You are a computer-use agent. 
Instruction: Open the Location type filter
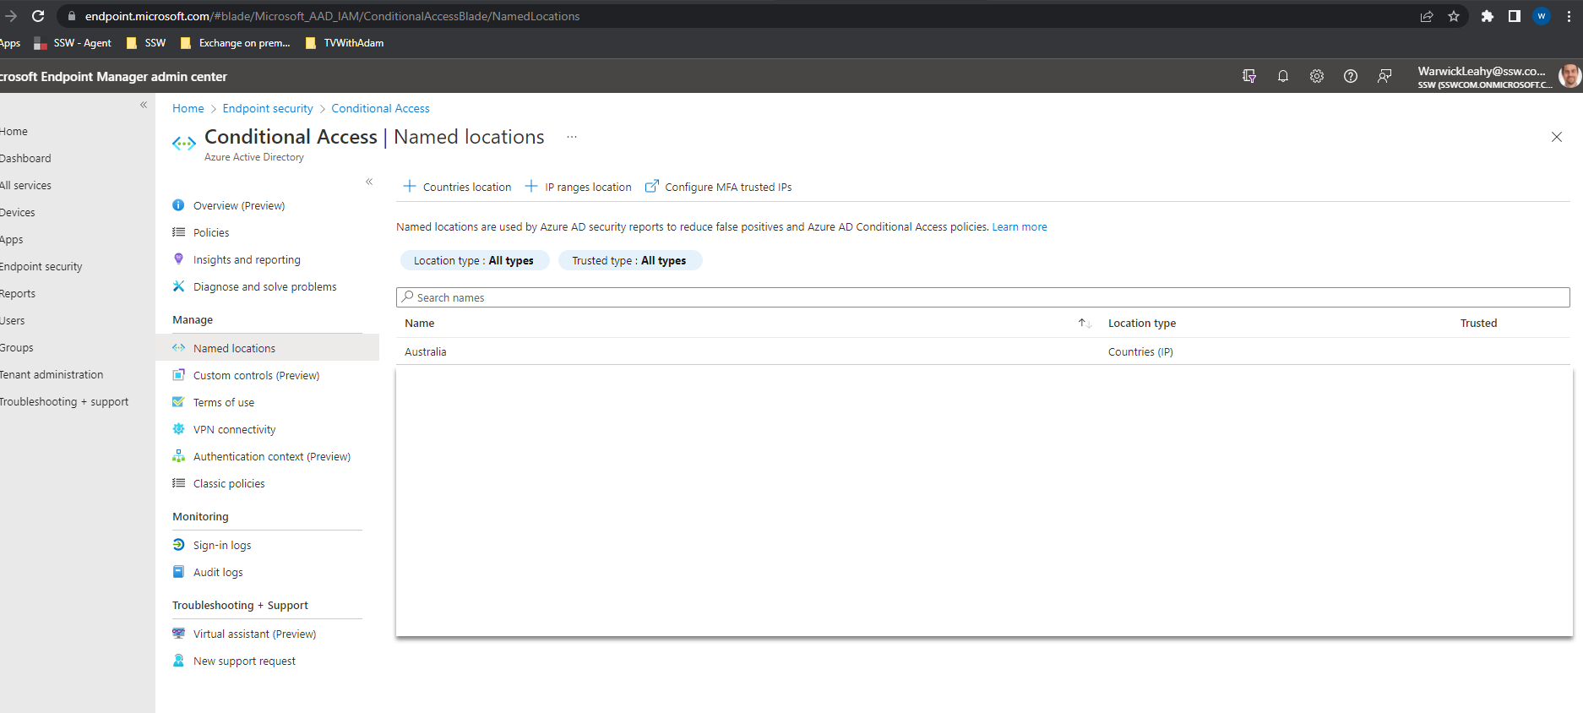click(x=473, y=260)
